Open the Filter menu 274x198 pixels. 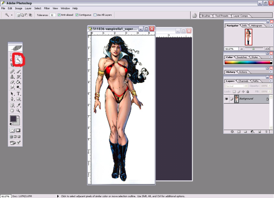click(47, 8)
